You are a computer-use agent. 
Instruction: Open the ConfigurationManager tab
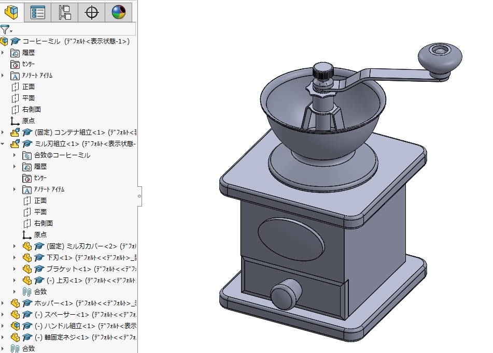[x=65, y=11]
